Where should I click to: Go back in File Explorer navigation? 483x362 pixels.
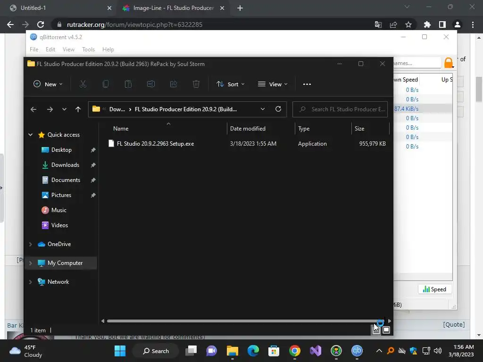pos(33,109)
